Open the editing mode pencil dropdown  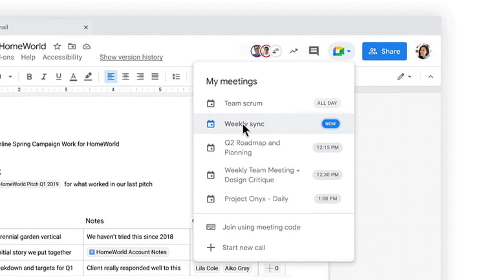404,76
